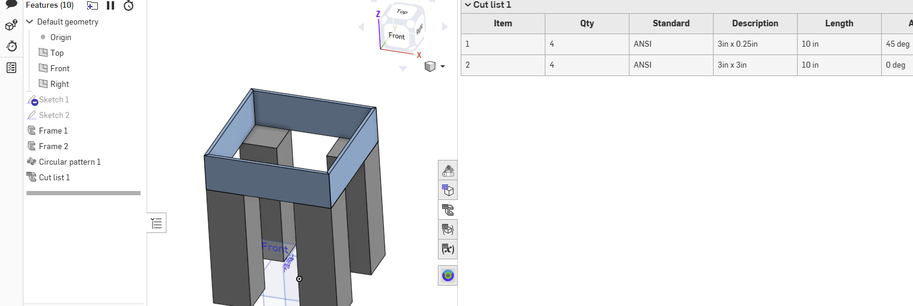The image size is (913, 306).
Task: Select the Origin feature
Action: pyautogui.click(x=61, y=37)
